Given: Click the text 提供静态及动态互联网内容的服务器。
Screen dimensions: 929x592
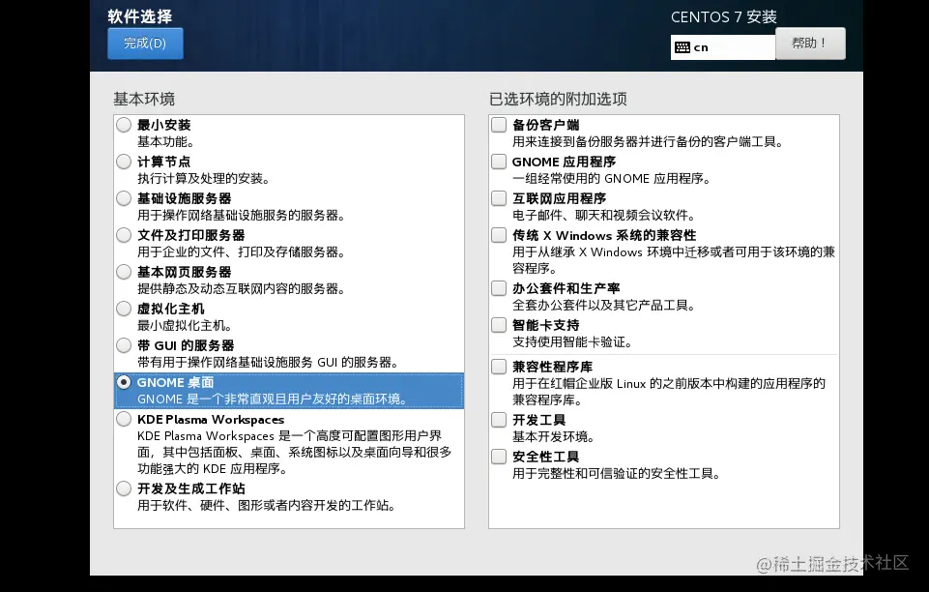Looking at the screenshot, I should click(241, 289).
